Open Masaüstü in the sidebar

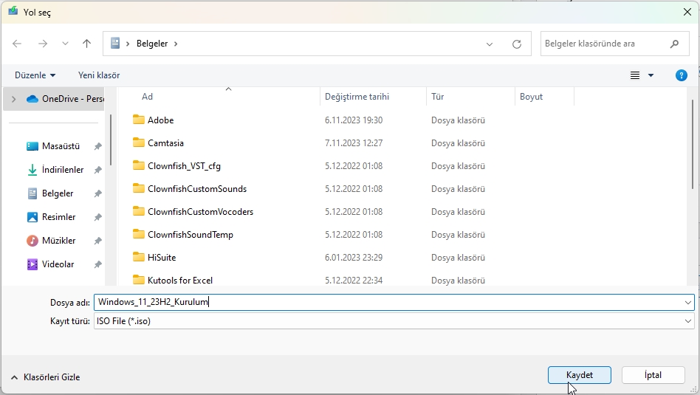(x=61, y=146)
